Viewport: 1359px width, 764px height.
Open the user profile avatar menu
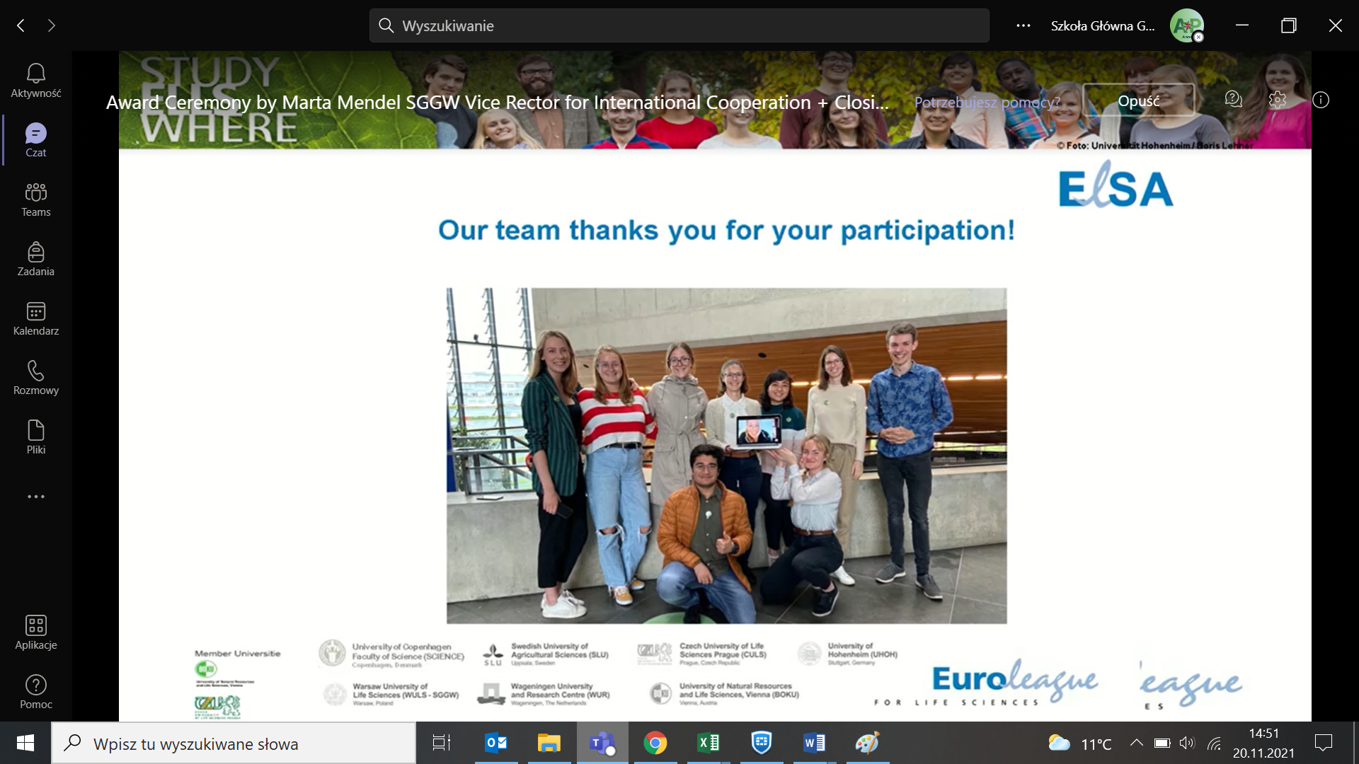click(1187, 25)
